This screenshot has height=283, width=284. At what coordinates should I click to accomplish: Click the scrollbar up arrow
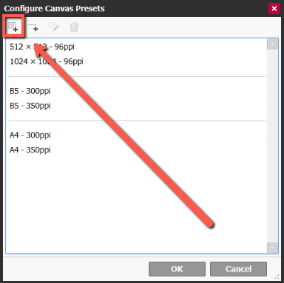click(272, 45)
